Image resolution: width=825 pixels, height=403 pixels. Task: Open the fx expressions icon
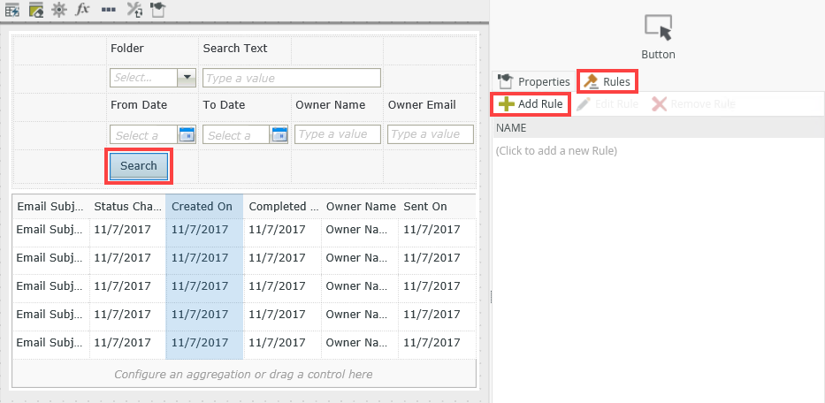point(82,10)
